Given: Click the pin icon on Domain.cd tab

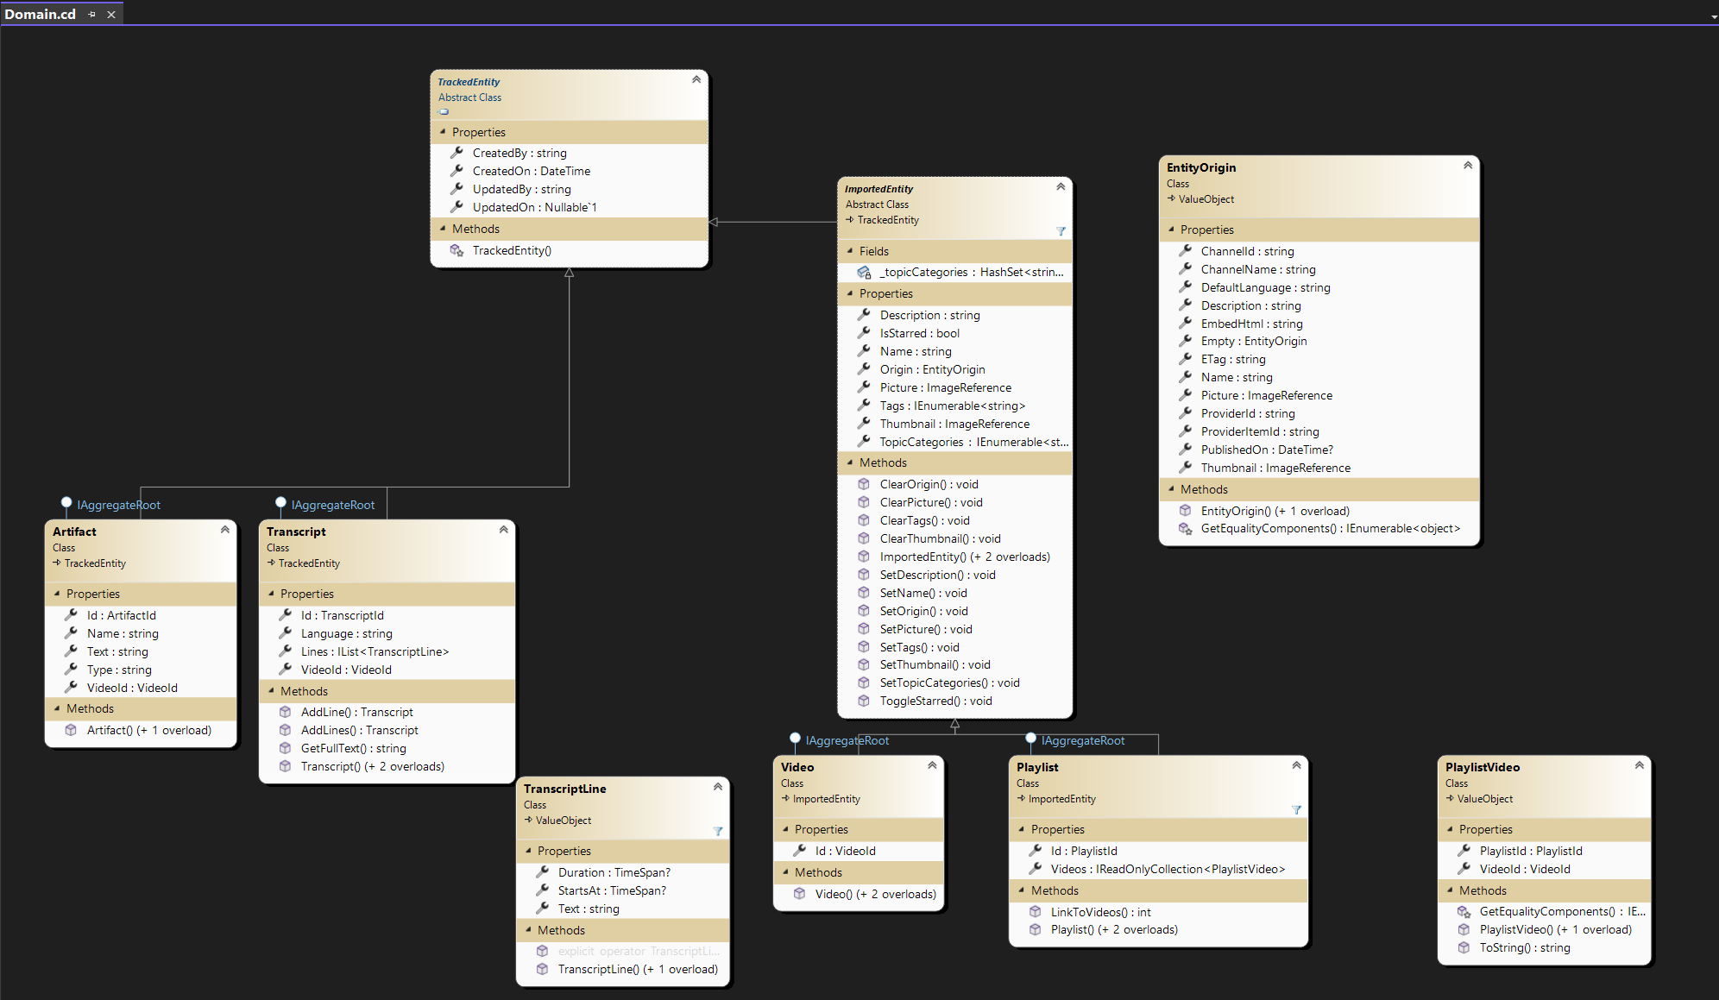Looking at the screenshot, I should tap(92, 14).
